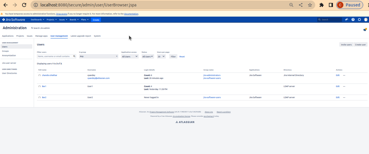
Task: Expand the Projects dropdown in top navigation
Action: pyautogui.click(x=51, y=20)
